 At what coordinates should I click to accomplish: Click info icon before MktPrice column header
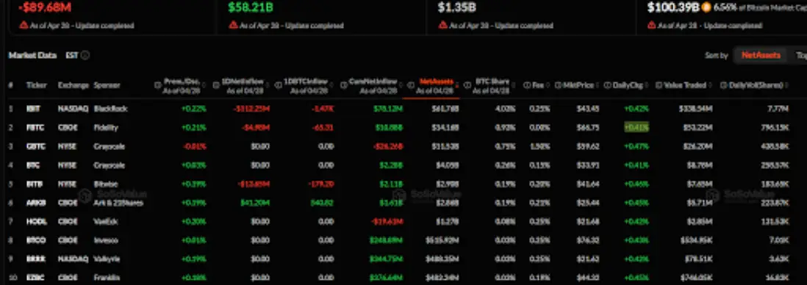pos(558,85)
